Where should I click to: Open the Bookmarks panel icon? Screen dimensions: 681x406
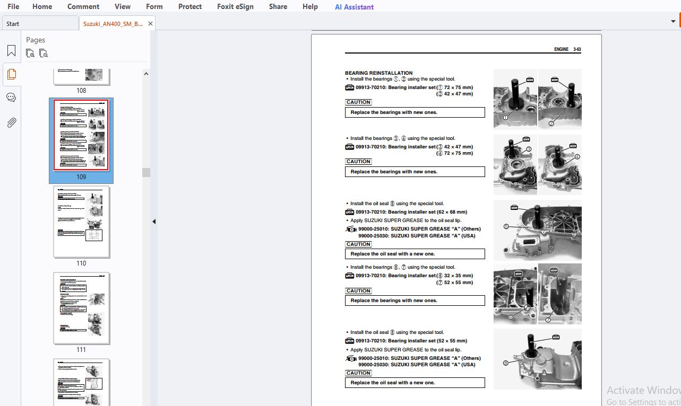pyautogui.click(x=11, y=51)
